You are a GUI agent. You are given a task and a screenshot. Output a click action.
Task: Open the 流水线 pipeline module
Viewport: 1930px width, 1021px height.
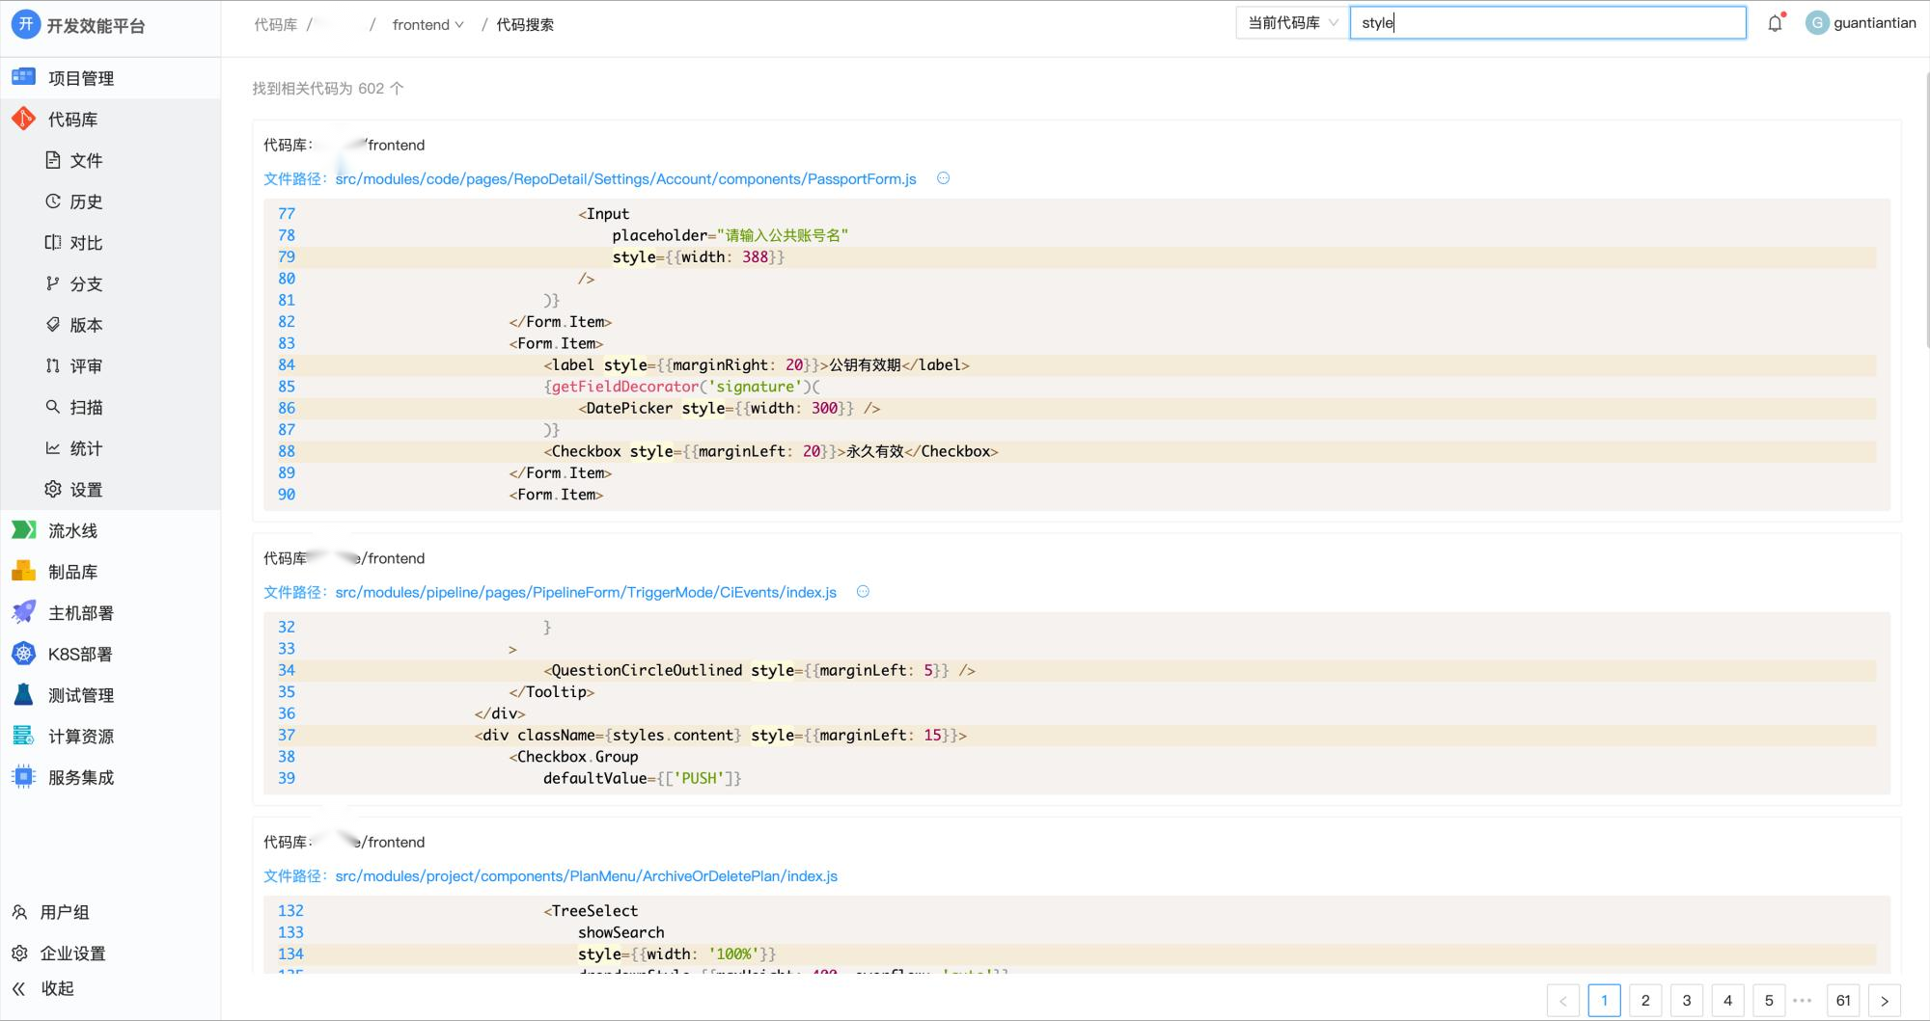[x=72, y=530]
